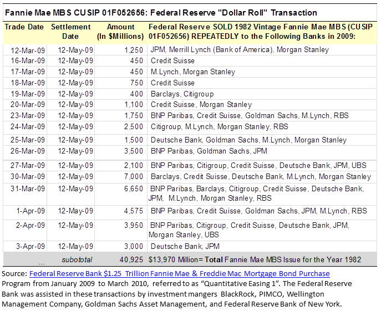Click the amount 1,750 for 23-Mar-09
This screenshot has width=381, height=311.
pos(134,115)
